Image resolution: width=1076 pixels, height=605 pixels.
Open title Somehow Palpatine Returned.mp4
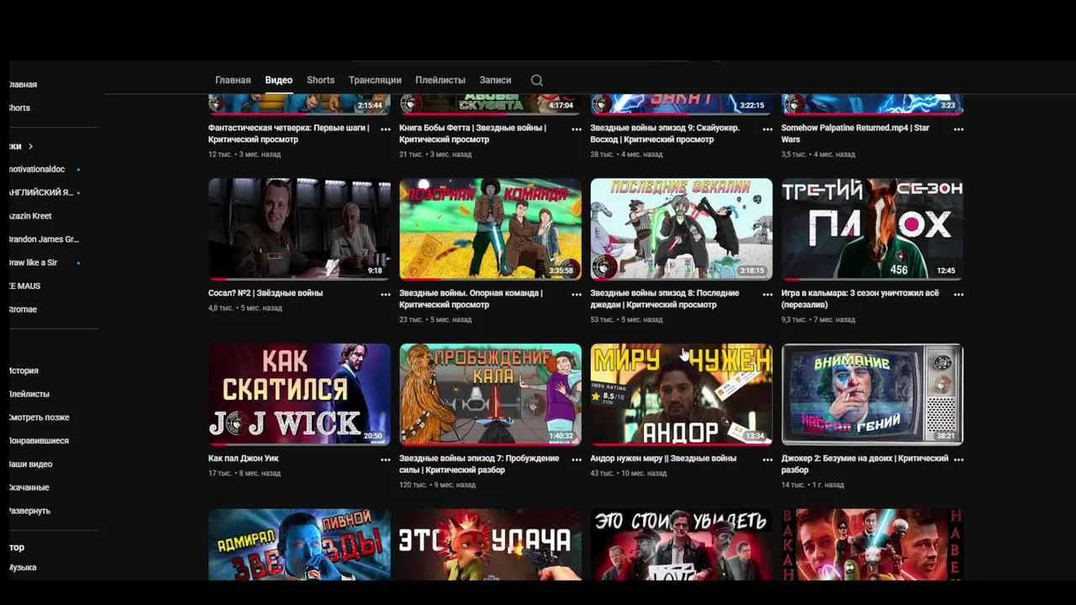coord(855,134)
